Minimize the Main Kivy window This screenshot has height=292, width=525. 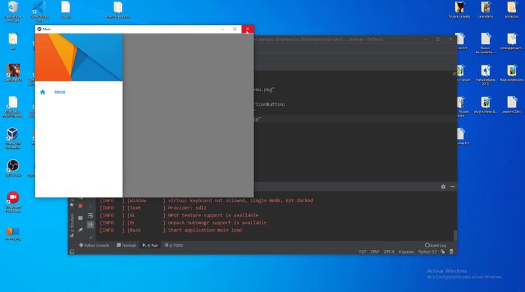(222, 29)
